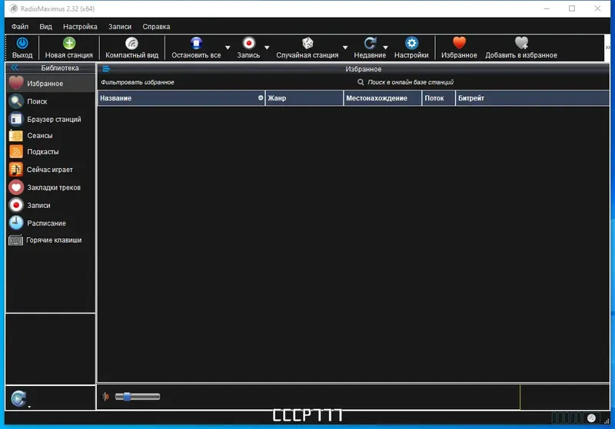615x429 pixels.
Task: Open the list menu icon beside Избранное header
Action: pyautogui.click(x=106, y=69)
